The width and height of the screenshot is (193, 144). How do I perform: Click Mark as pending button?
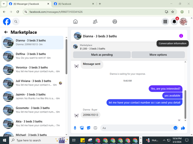point(102,55)
